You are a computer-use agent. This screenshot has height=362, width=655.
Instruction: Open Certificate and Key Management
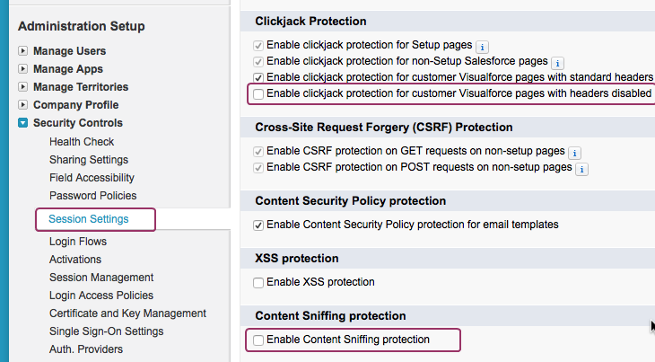127,313
